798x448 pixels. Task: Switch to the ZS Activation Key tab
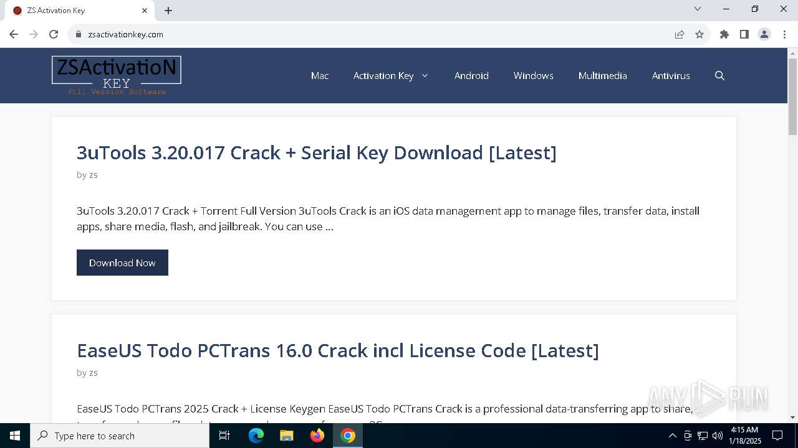tap(79, 11)
